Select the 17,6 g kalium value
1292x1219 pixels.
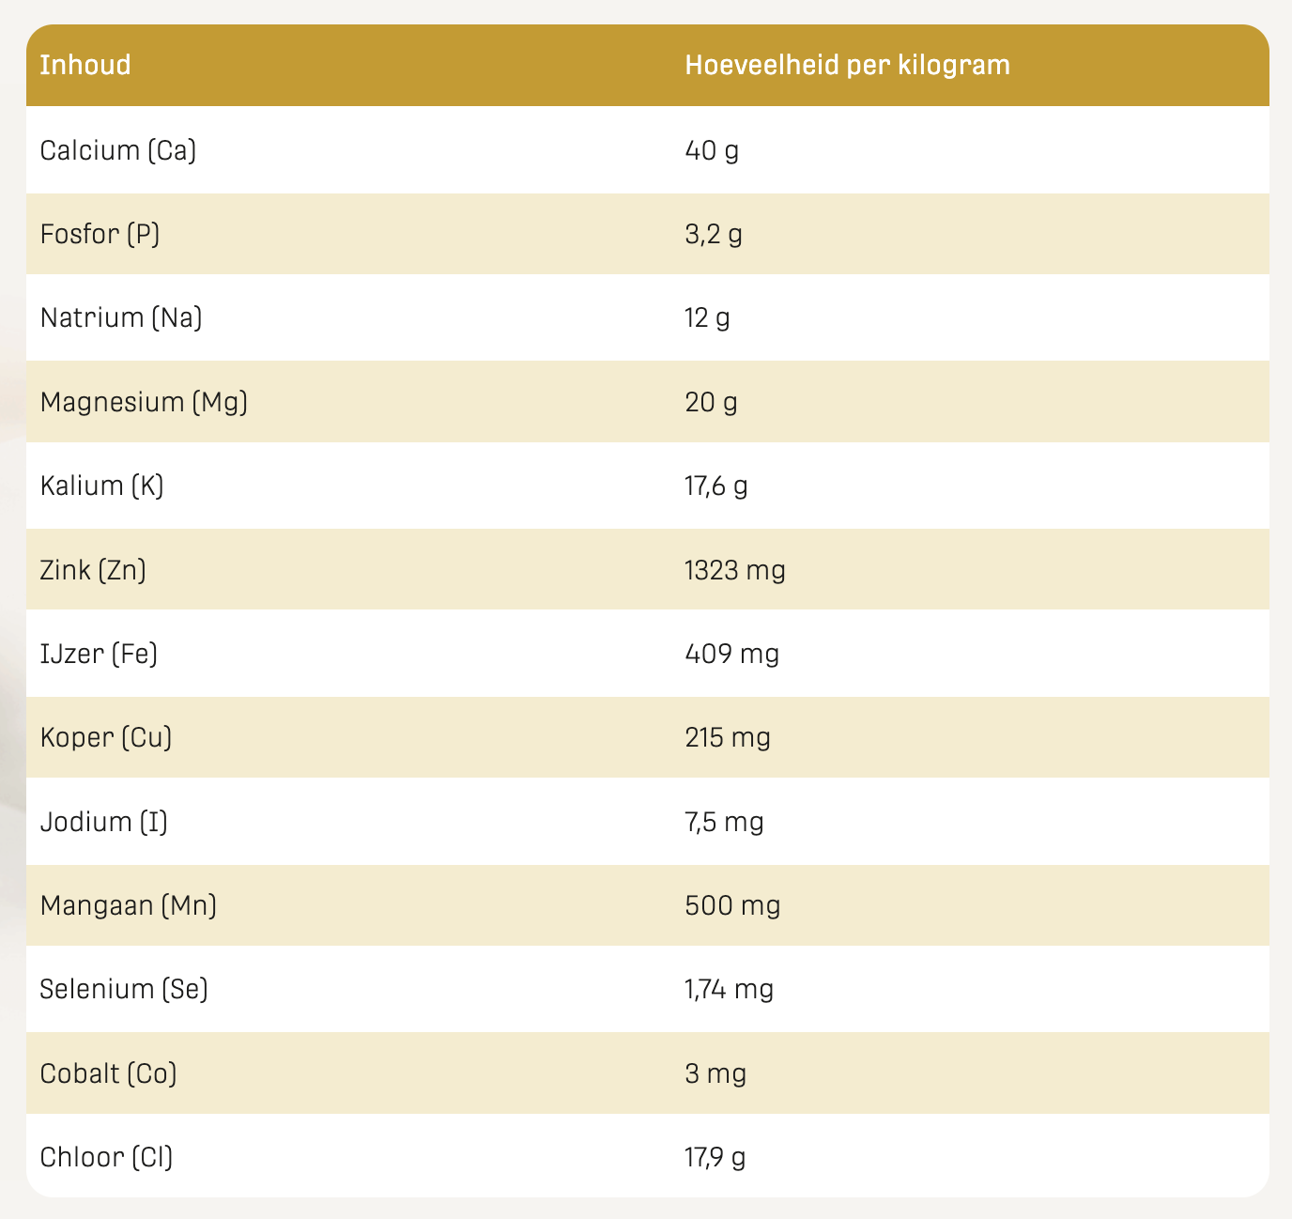pos(715,486)
